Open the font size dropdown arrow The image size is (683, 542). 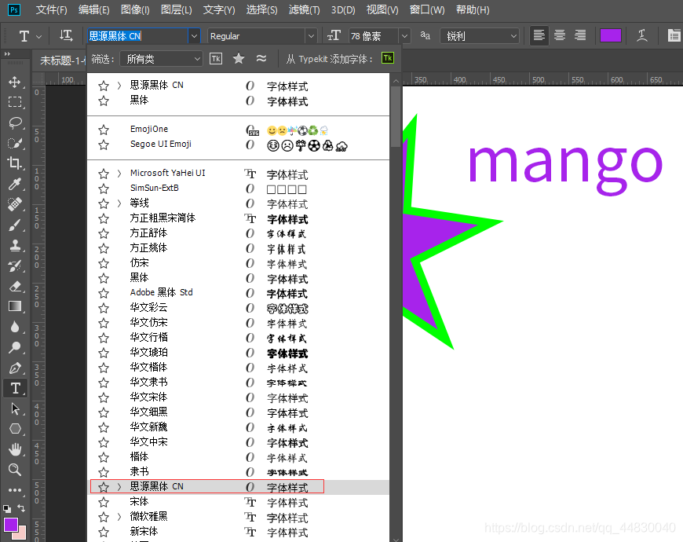pyautogui.click(x=404, y=36)
